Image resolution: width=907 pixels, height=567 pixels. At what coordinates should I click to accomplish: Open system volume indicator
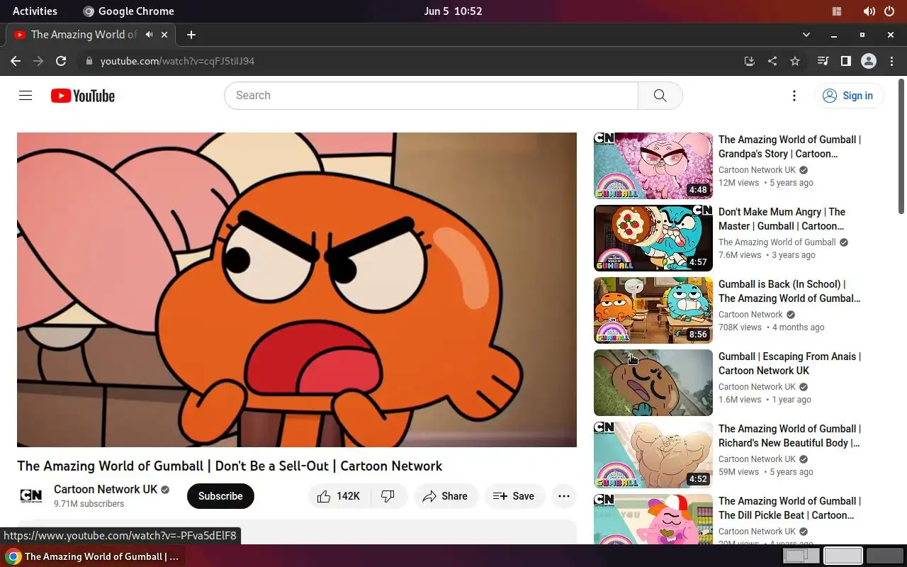pos(869,11)
